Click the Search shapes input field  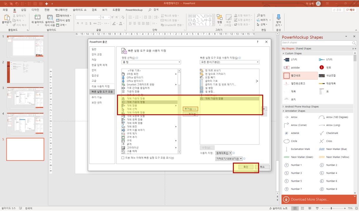point(316,43)
